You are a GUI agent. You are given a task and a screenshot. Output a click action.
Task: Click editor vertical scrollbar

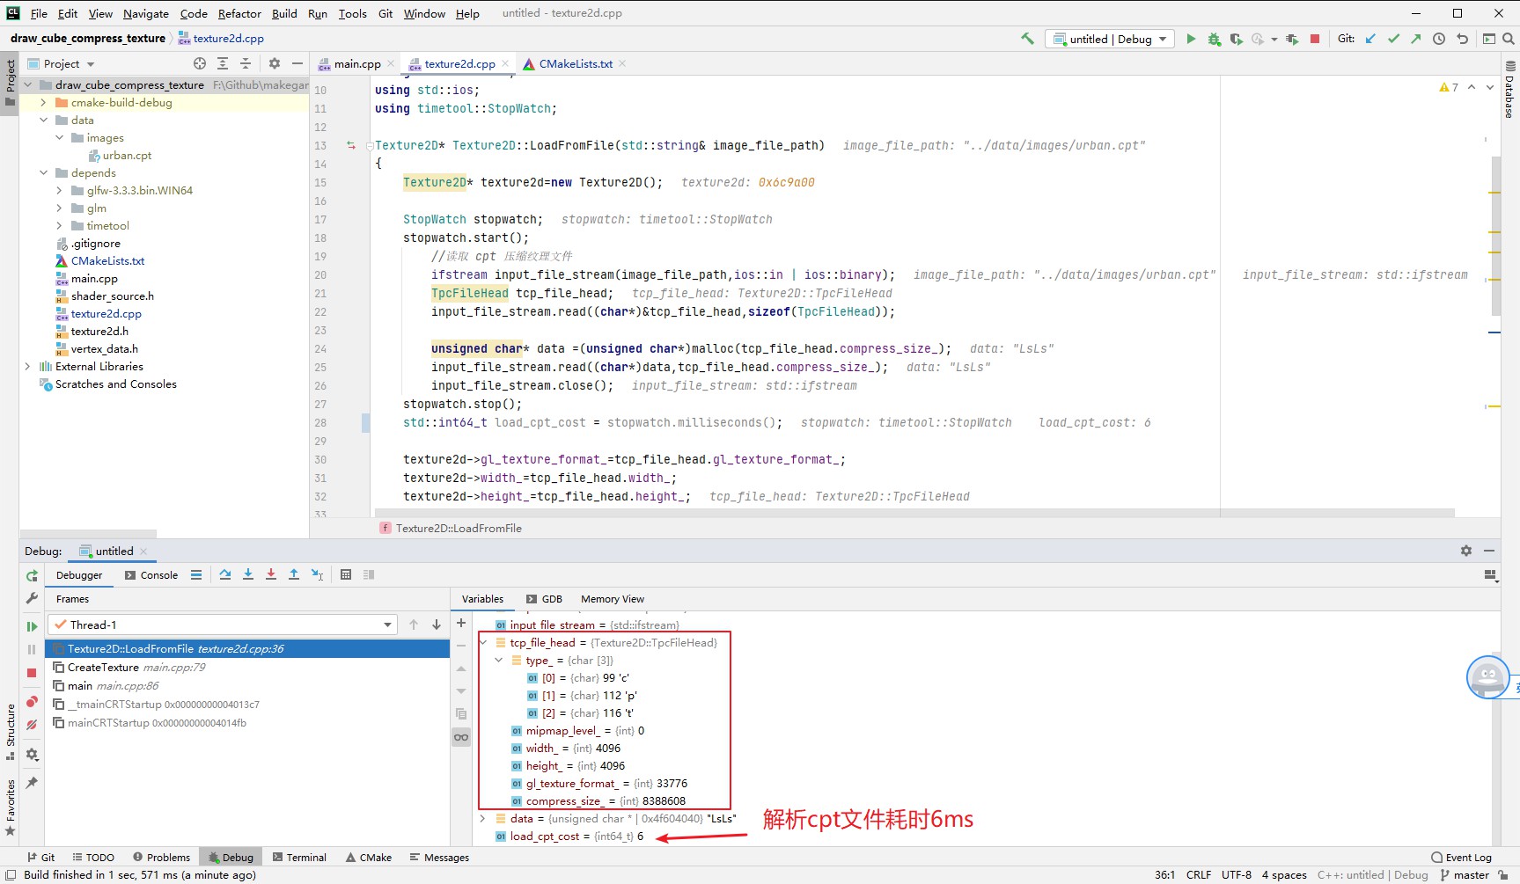[x=1495, y=235]
